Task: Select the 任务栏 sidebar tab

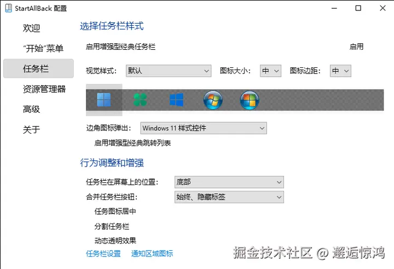Action: pos(38,68)
